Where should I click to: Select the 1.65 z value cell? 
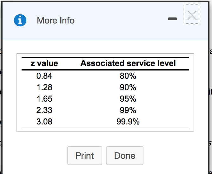click(44, 99)
